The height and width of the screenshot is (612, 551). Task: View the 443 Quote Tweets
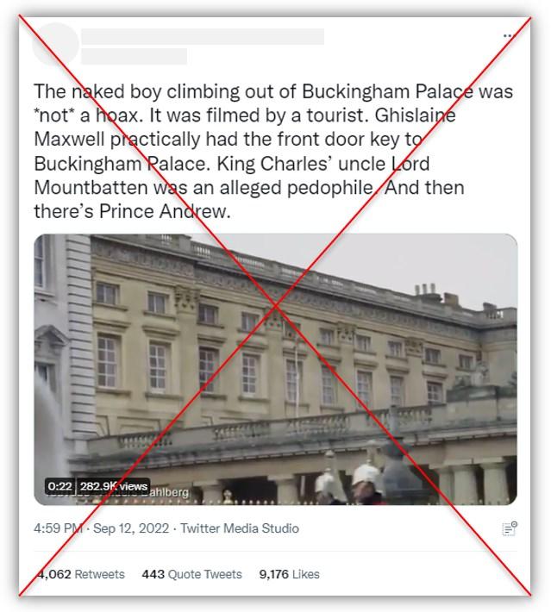[191, 574]
